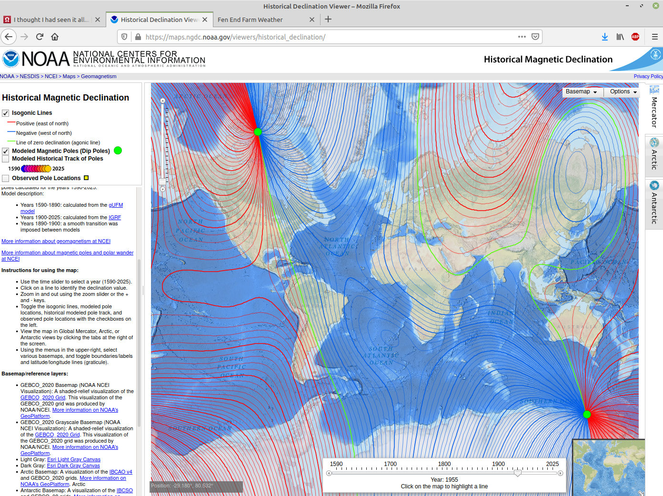Disable Modeled Magnetic Poles checkbox
The image size is (663, 496).
[x=6, y=151]
